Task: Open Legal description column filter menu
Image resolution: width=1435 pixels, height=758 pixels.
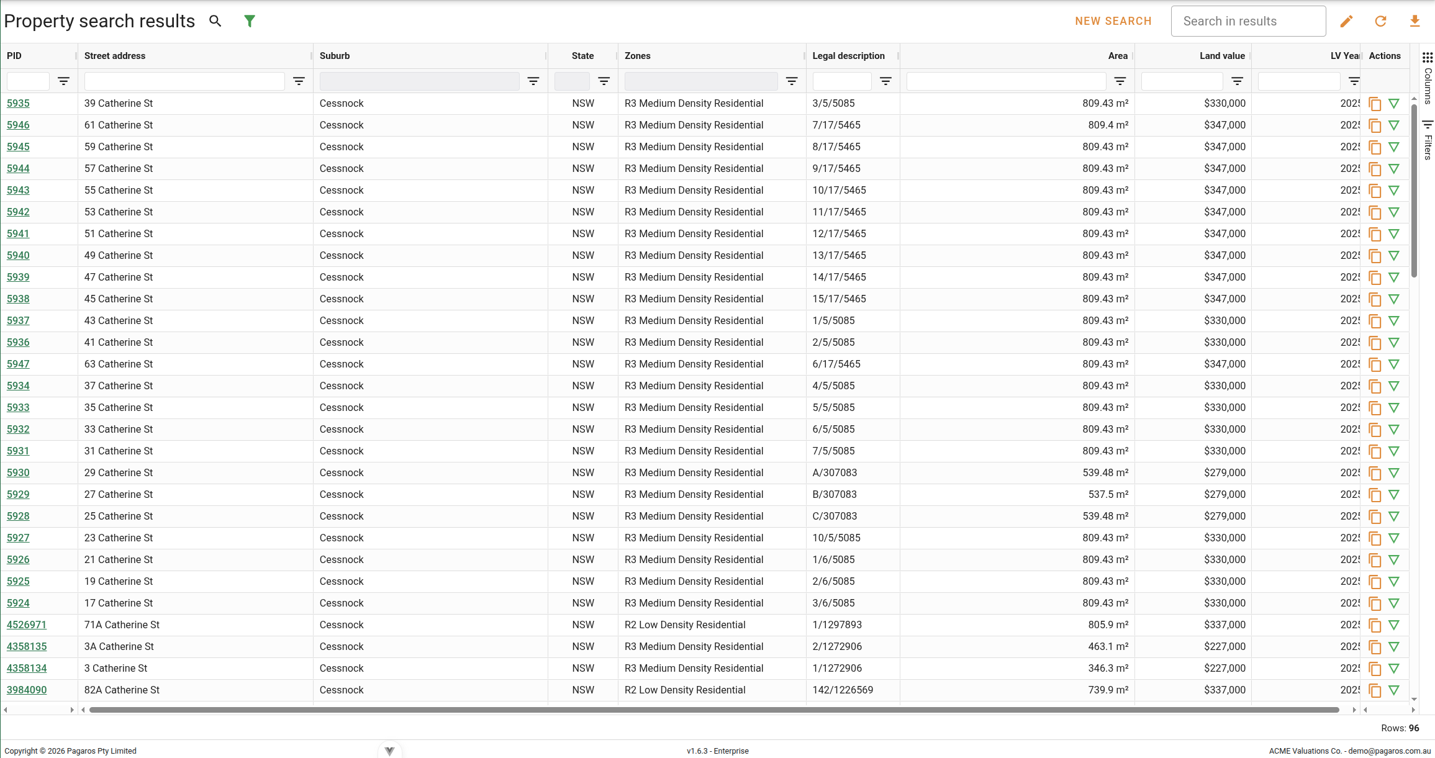Action: pos(886,81)
